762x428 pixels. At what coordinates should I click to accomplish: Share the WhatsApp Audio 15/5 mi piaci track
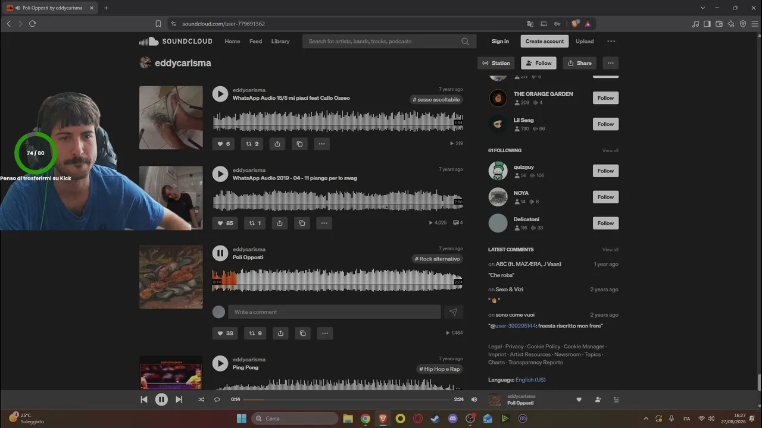click(x=277, y=144)
